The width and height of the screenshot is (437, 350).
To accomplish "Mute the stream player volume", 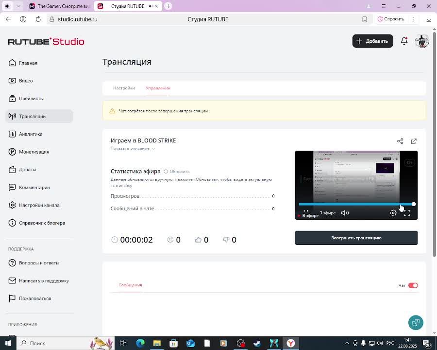I will pos(345,213).
